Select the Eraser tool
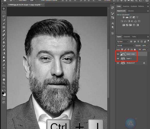 click(x=4, y=50)
